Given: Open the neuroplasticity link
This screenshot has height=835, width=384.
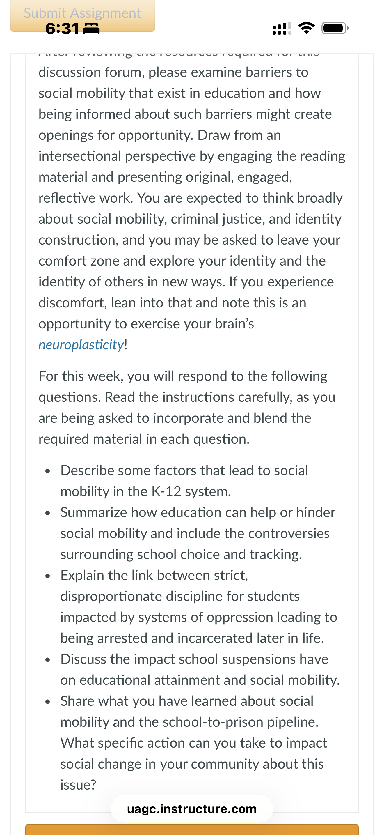Looking at the screenshot, I should [81, 344].
